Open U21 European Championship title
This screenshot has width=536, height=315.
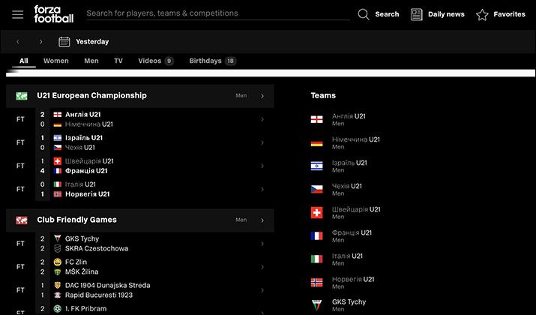91,95
